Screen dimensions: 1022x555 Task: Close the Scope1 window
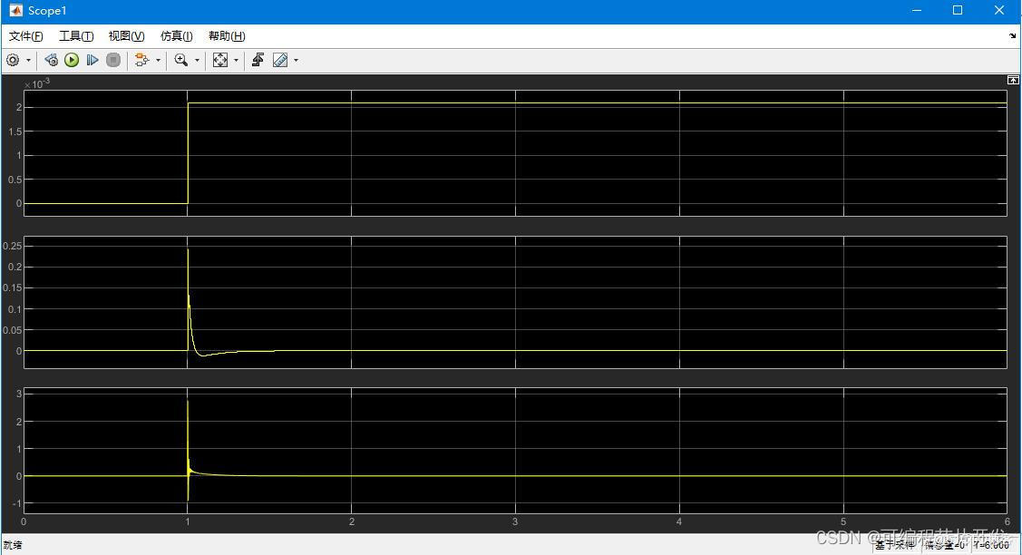point(999,11)
